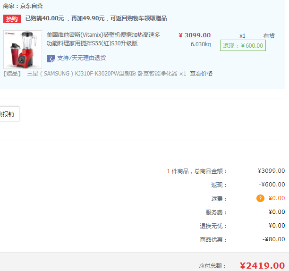This screenshot has width=289, height=271.
Task: Click the -¥80.00 product discount value
Action: click(273, 239)
